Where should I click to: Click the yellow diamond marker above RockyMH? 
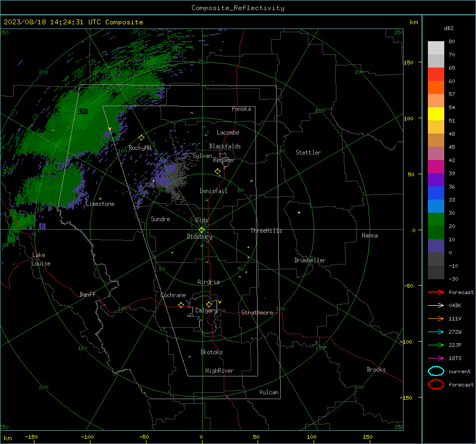tap(141, 138)
